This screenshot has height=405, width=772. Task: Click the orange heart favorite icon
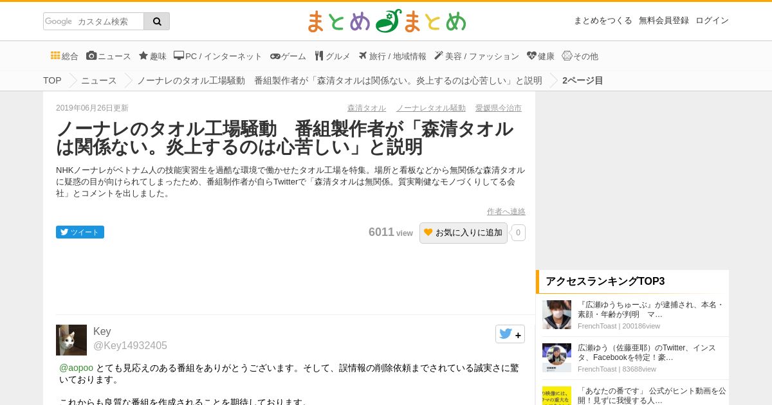point(428,233)
